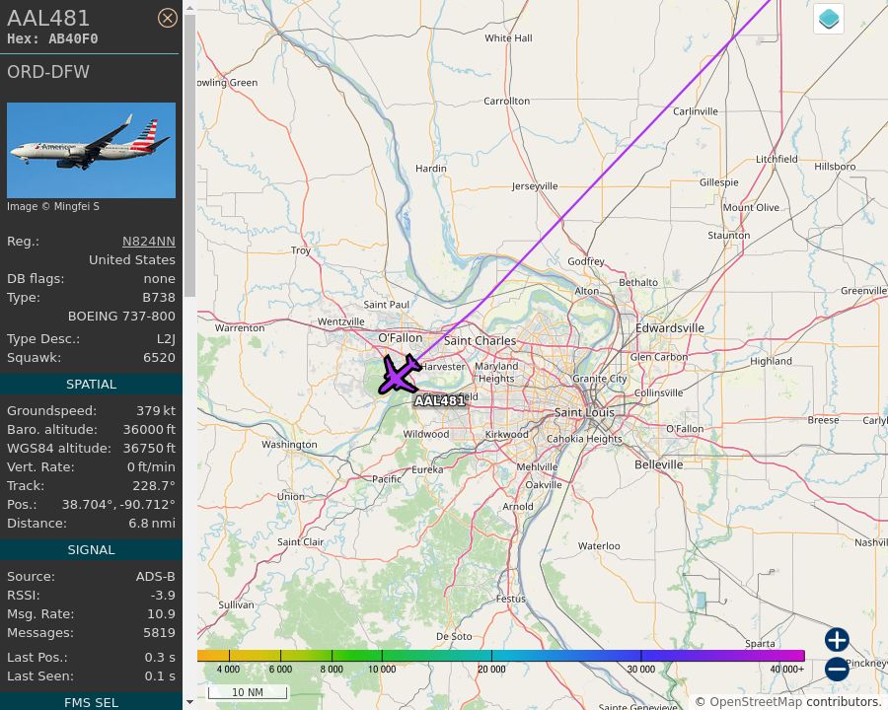The image size is (888, 710).
Task: Select RSSI value -3.9
Action: coord(163,595)
